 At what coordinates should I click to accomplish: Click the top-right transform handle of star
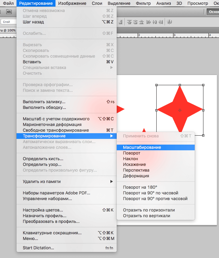click(x=203, y=85)
